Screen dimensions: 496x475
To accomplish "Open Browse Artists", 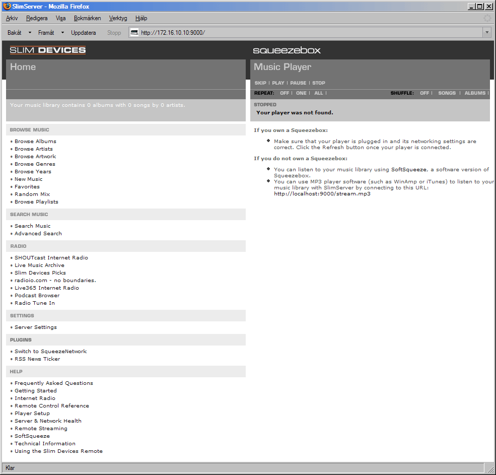I will coord(34,149).
